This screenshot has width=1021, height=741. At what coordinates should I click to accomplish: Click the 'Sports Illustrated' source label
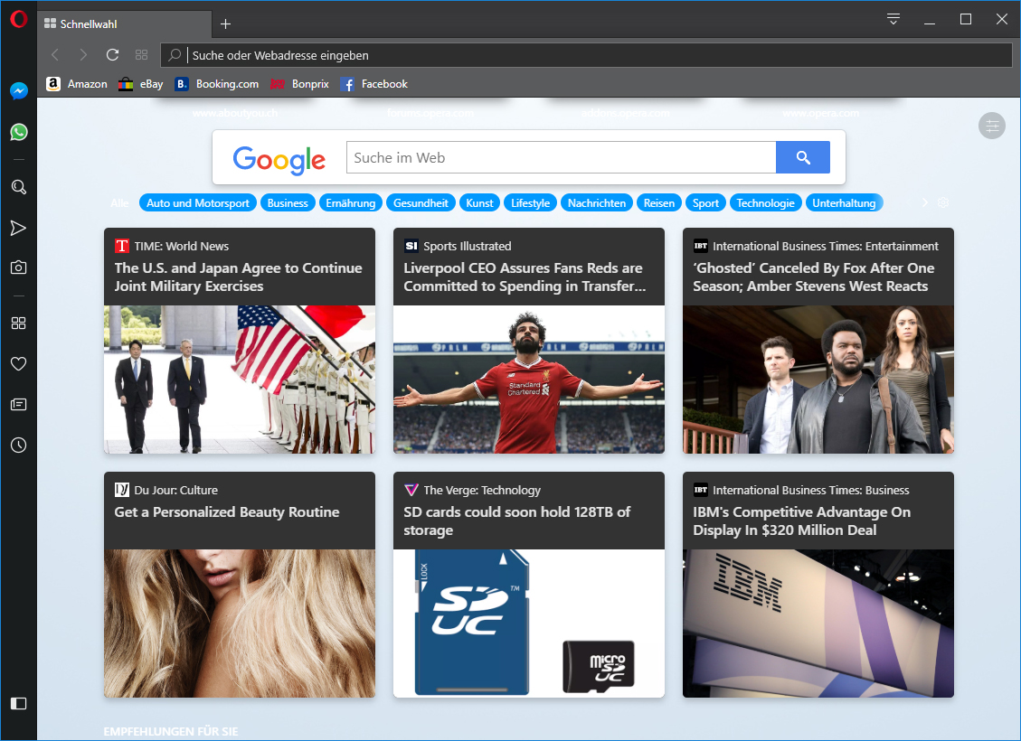coord(468,246)
